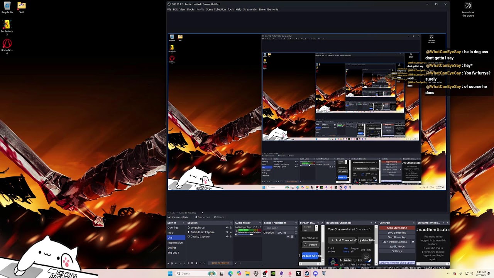Screen dimensions: 494x278
Task: Open Scene Transitions three-dot properties menu
Action: coord(296,237)
